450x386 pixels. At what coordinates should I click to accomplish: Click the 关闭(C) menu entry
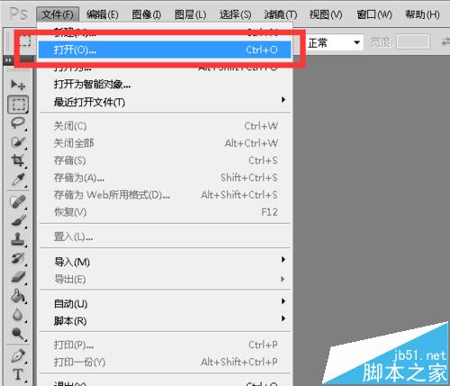click(165, 126)
